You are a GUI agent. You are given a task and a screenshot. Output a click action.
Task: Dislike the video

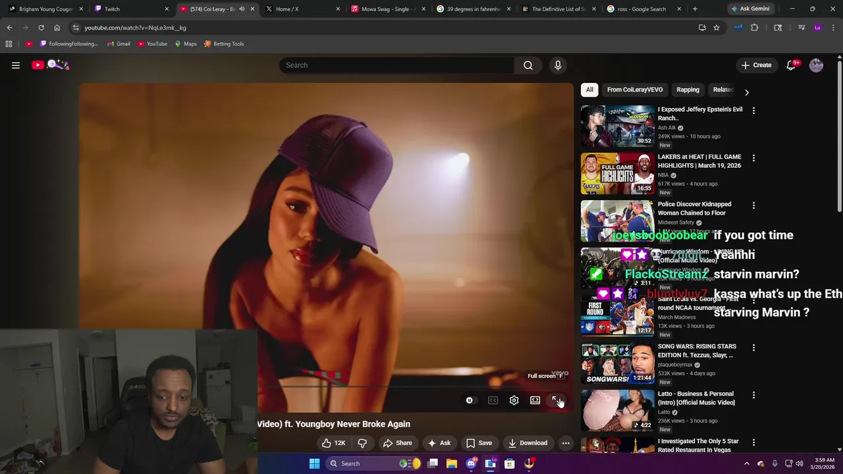click(362, 443)
